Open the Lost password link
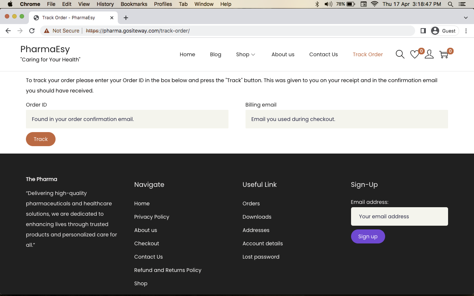 pyautogui.click(x=261, y=257)
